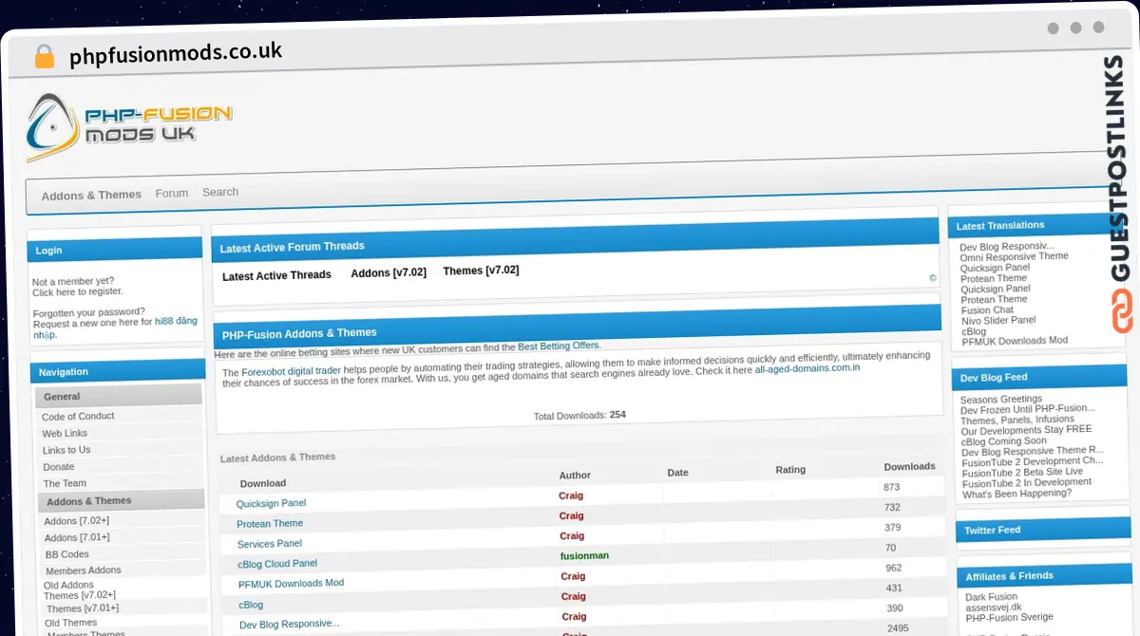Image resolution: width=1140 pixels, height=636 pixels.
Task: Switch to the Themes [v7.02] tab
Action: [x=481, y=271]
